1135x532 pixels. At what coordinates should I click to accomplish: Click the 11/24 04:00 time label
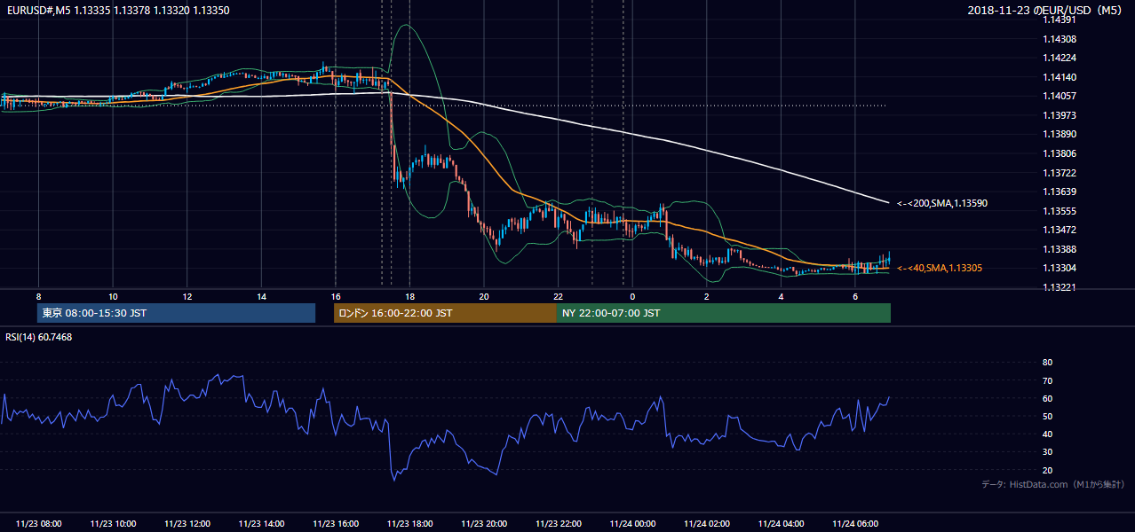point(782,523)
